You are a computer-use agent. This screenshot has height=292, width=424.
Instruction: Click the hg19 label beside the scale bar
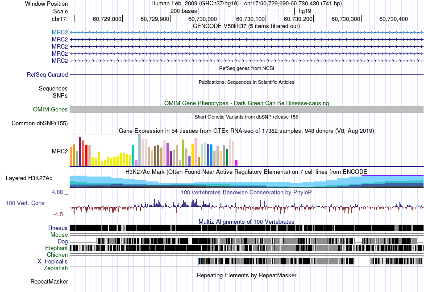[305, 11]
